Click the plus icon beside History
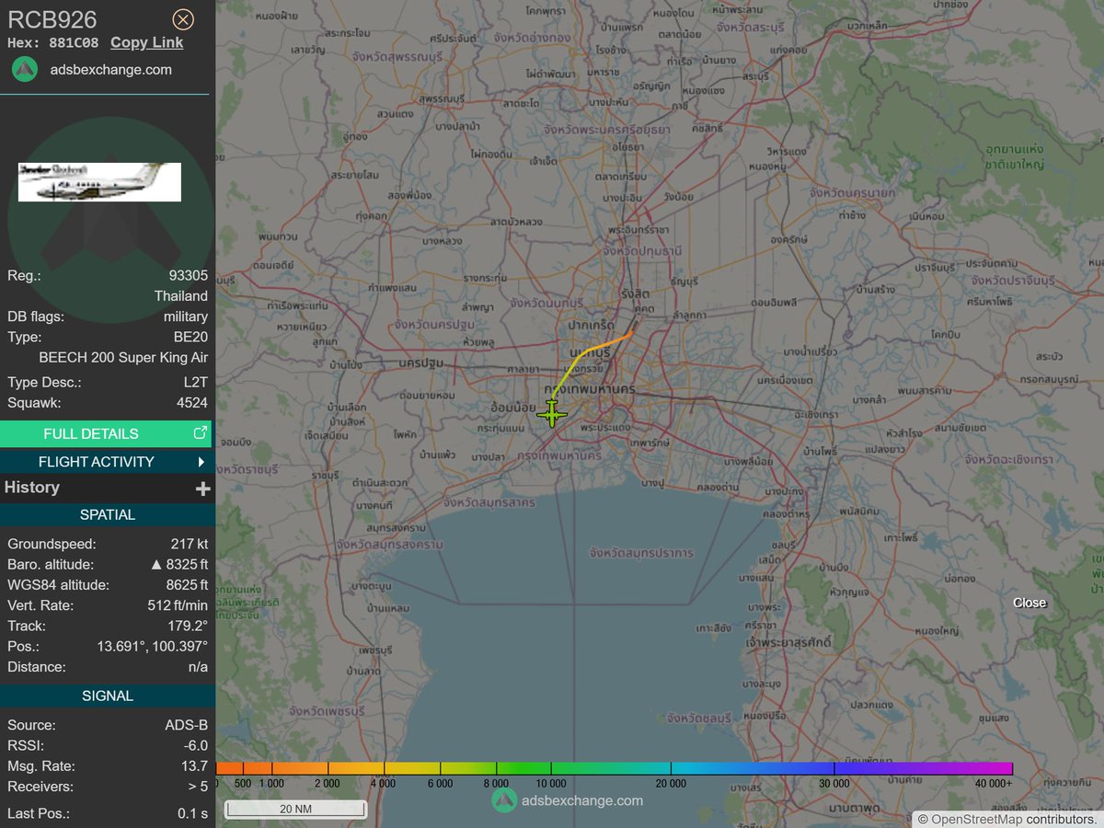This screenshot has width=1104, height=828. click(201, 489)
